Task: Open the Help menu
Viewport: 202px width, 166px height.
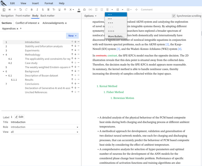Action: (x=61, y=3)
